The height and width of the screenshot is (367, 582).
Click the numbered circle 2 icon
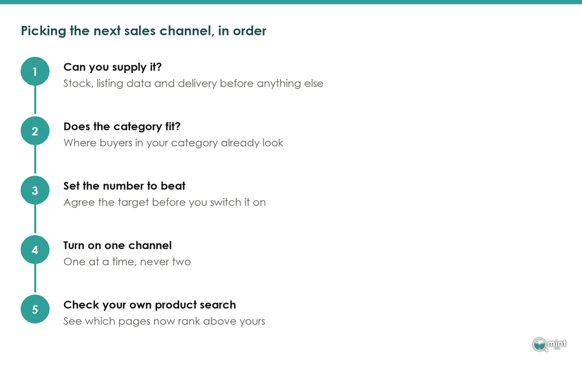35,131
